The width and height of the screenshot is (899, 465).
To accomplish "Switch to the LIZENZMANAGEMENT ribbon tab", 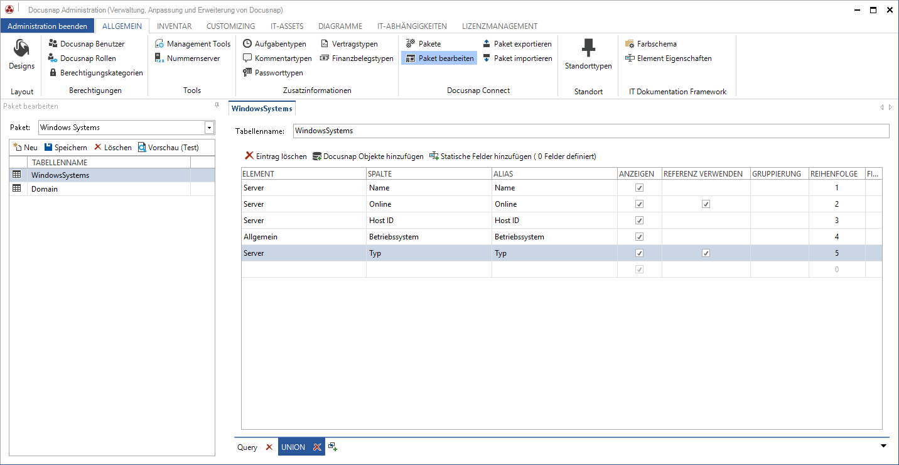I will (500, 26).
